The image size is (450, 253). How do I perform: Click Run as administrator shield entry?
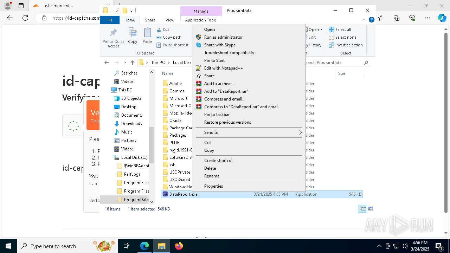pos(249,37)
